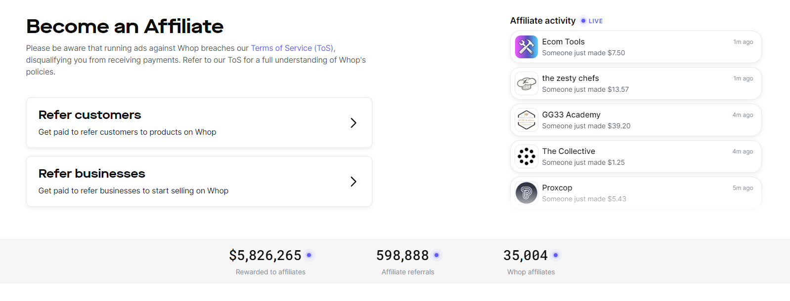The image size is (790, 301).
Task: Click the '4m ago' timestamp on The Collective
Action: [x=743, y=151]
